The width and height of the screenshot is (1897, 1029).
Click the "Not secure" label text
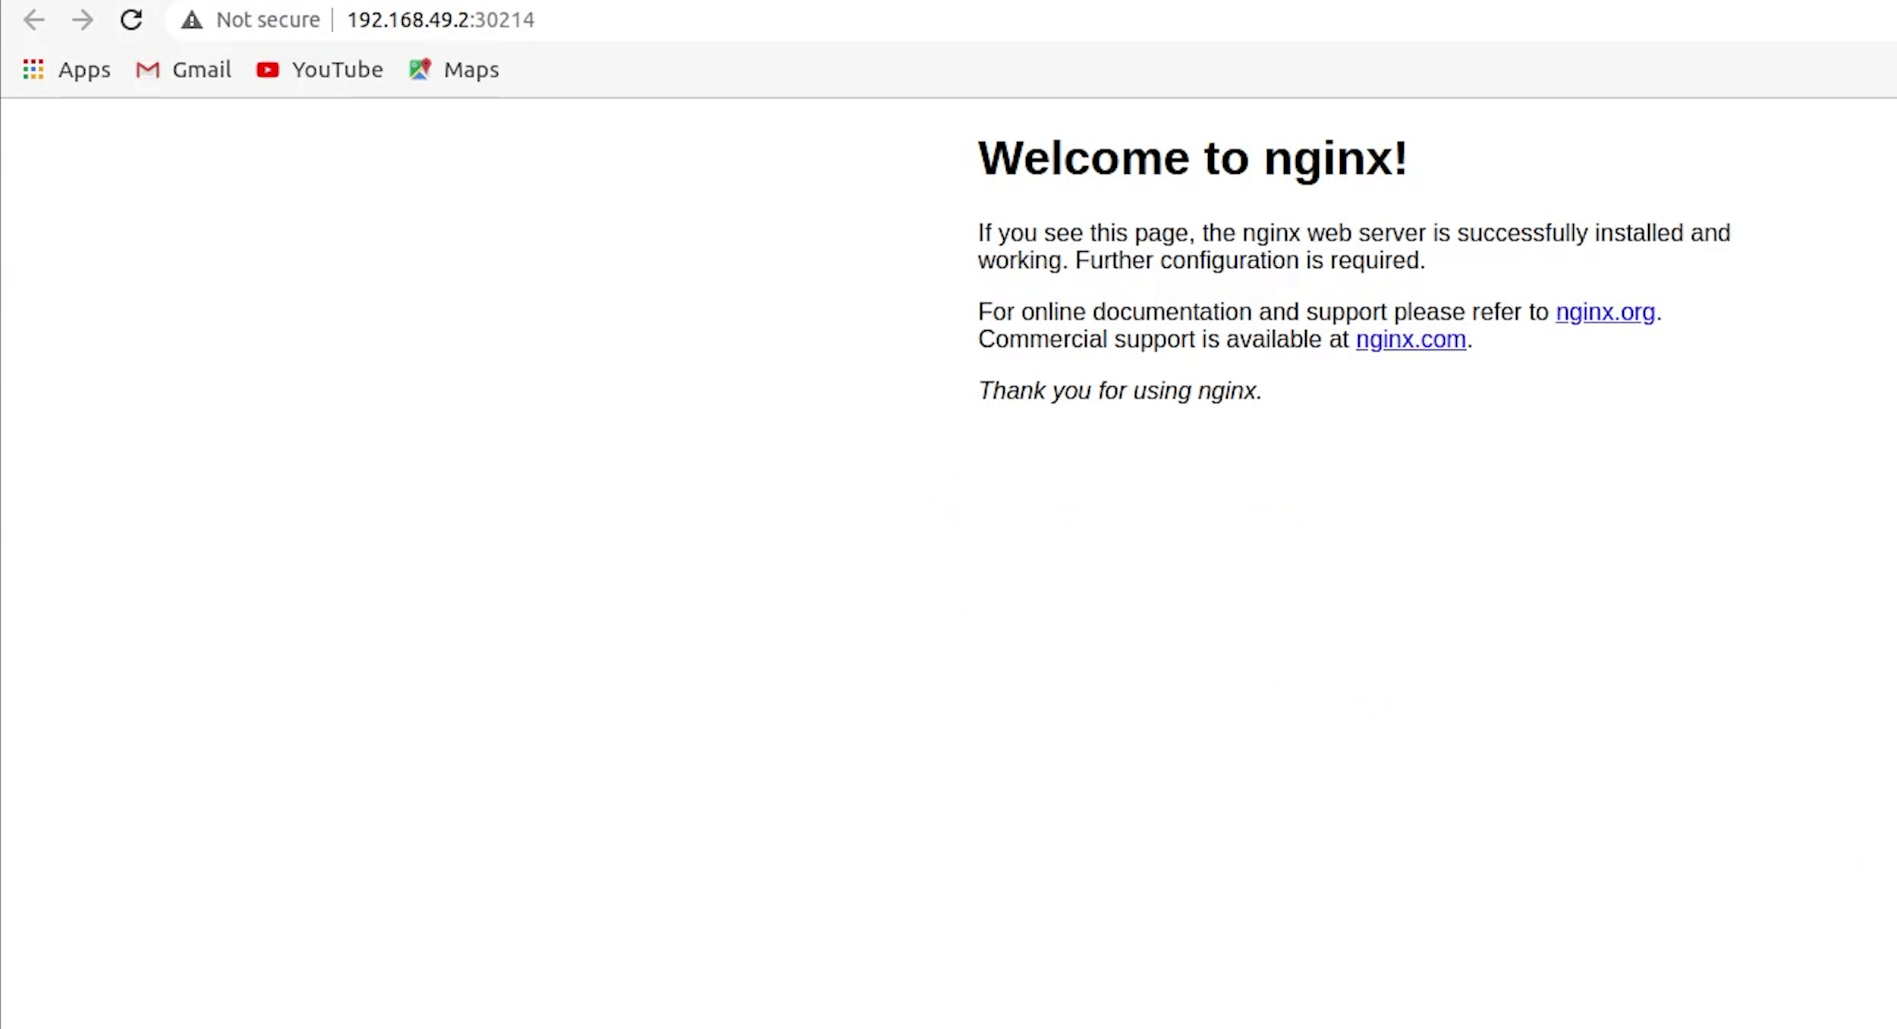(x=268, y=20)
